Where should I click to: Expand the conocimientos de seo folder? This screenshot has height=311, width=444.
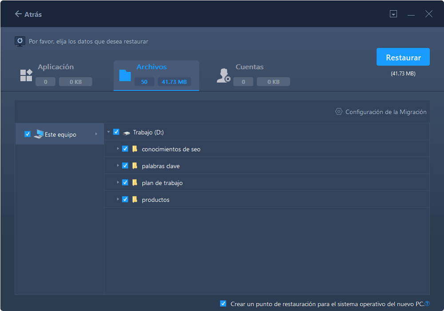[118, 149]
